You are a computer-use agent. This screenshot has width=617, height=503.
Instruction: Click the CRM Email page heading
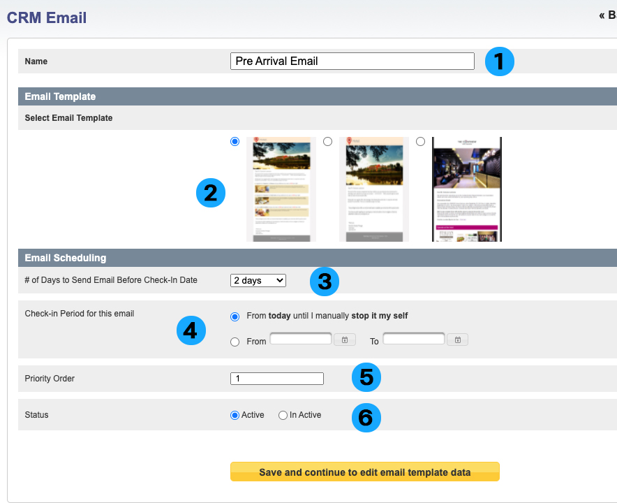tap(47, 17)
